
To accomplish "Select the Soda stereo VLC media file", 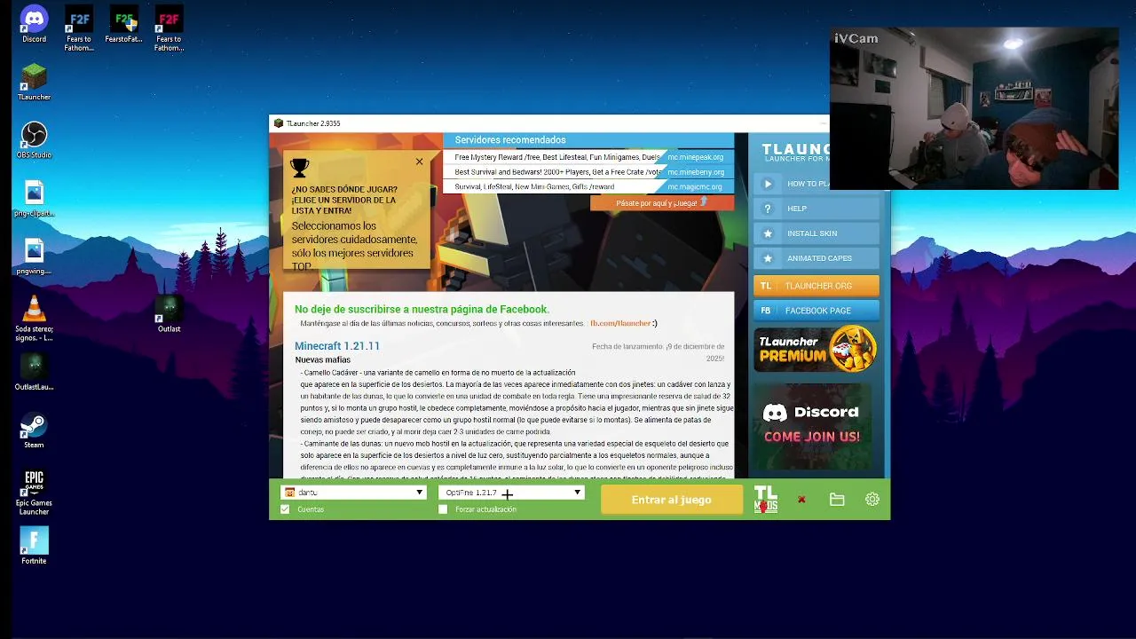I will 34,319.
